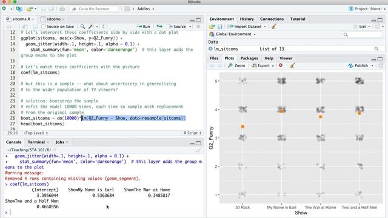Expand the lm_sitcoms list object

[210, 49]
